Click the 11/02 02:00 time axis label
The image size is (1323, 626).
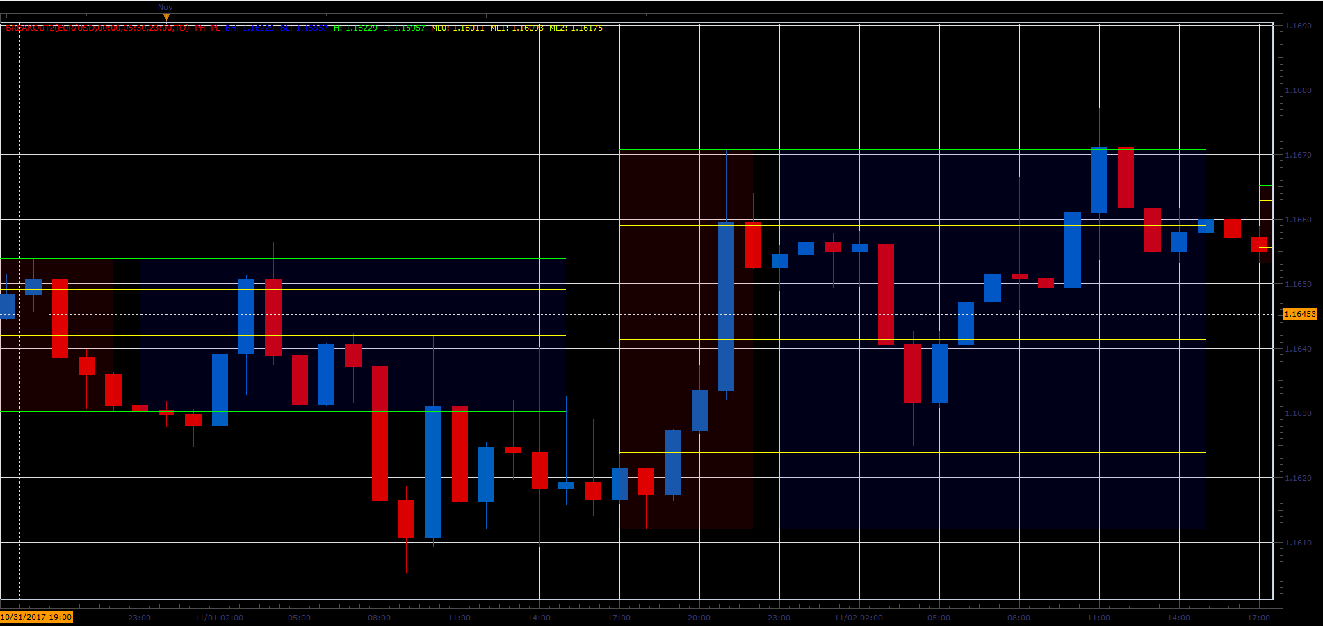click(859, 618)
